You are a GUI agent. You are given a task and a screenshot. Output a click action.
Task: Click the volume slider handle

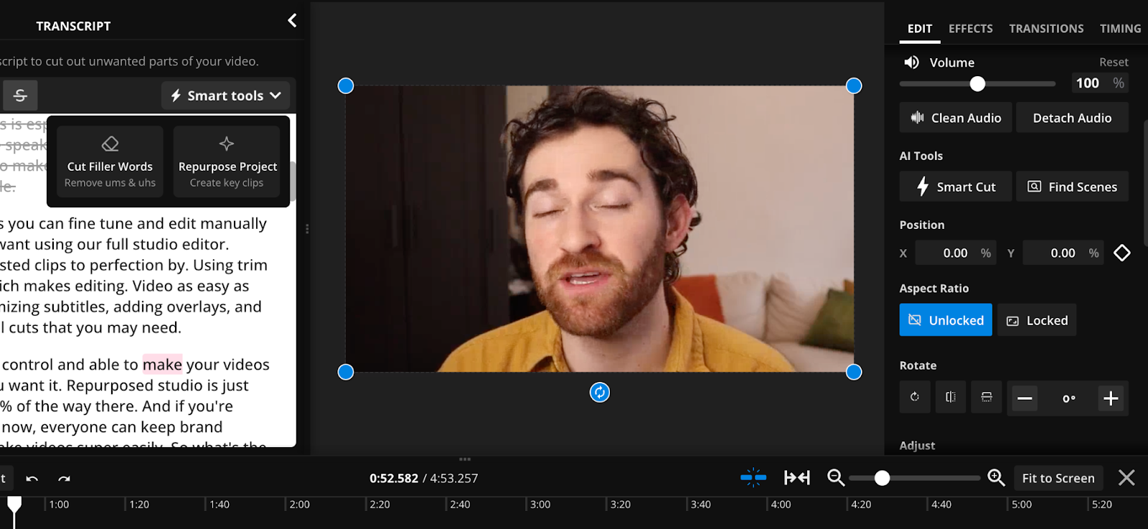[x=977, y=84]
